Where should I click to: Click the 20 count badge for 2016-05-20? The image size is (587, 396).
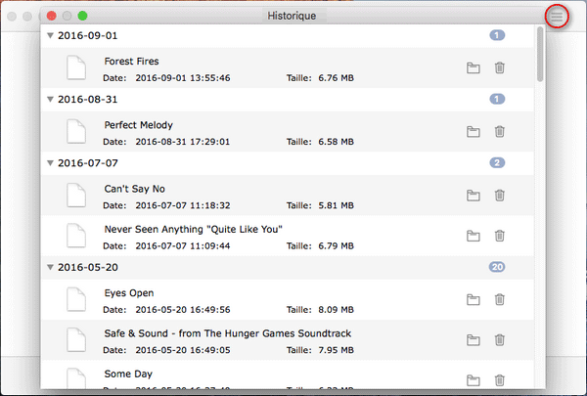pyautogui.click(x=497, y=266)
